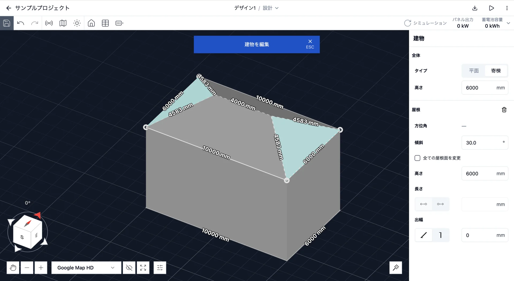Image resolution: width=514 pixels, height=281 pixels.
Task: Select the right-anchored length direction toggle
Action: 440,204
